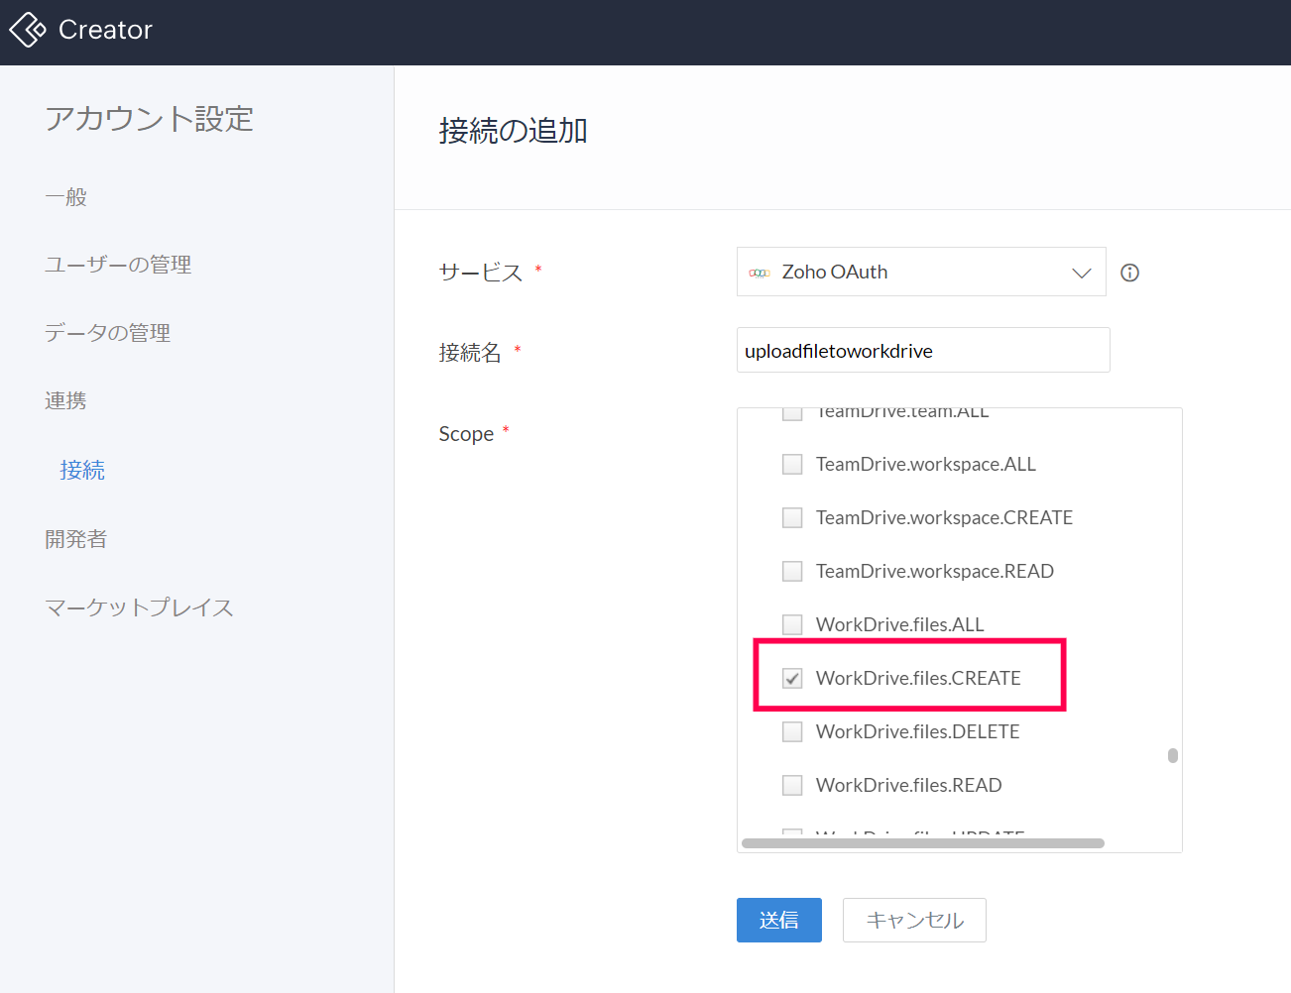Enable WorkDrive.files.ALL scope checkbox

[792, 625]
